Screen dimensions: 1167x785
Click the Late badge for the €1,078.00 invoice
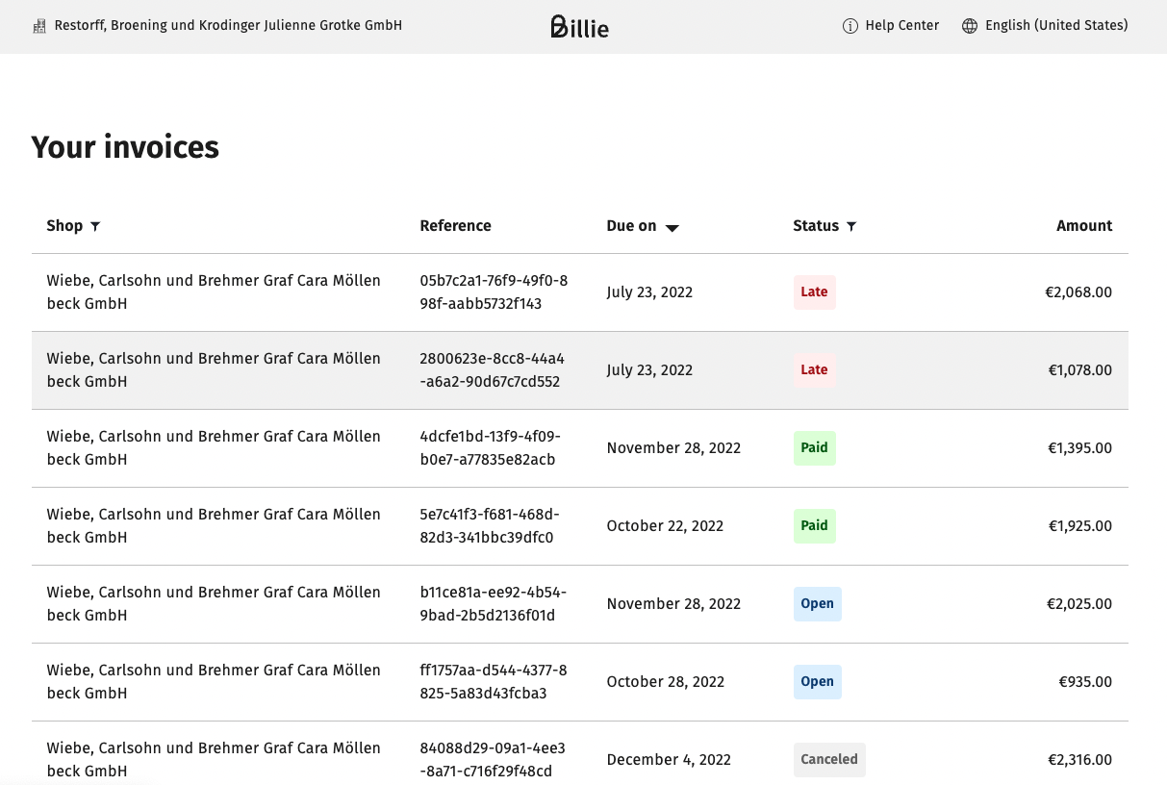click(x=814, y=370)
